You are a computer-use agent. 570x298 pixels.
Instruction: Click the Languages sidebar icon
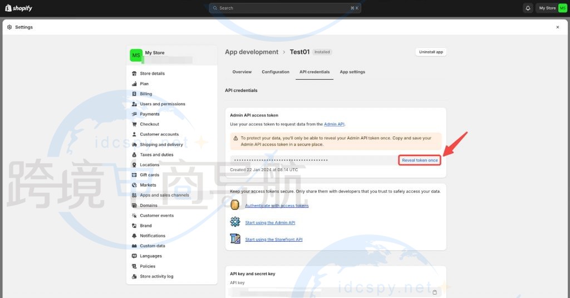click(x=134, y=256)
